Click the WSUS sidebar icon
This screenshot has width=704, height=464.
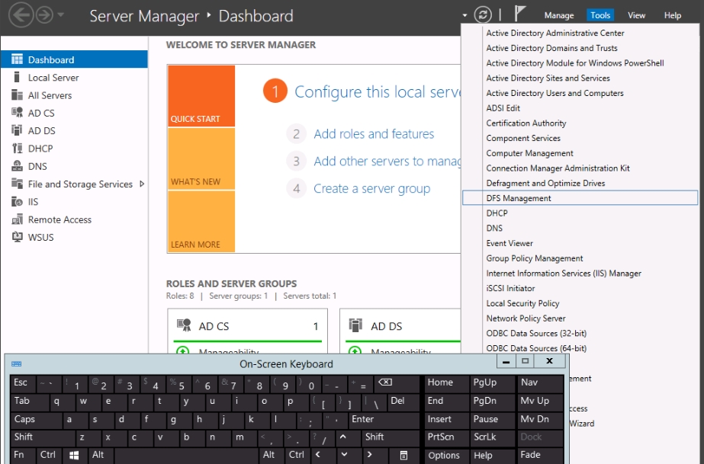click(x=17, y=237)
